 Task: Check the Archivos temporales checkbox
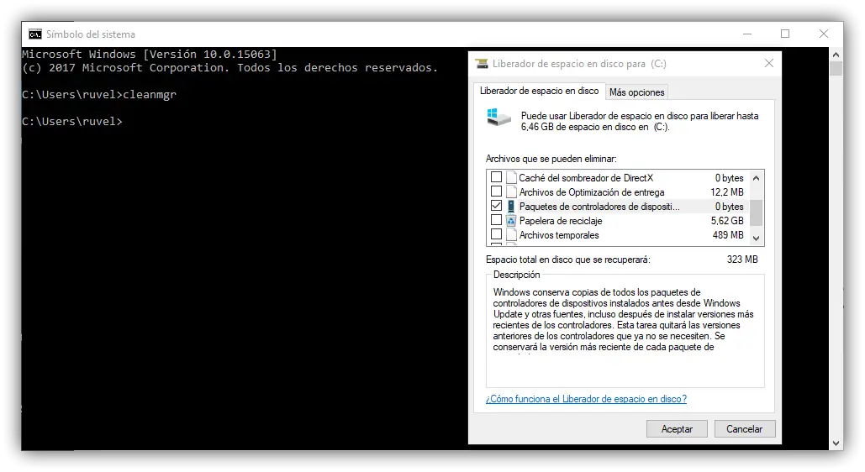[x=496, y=234]
